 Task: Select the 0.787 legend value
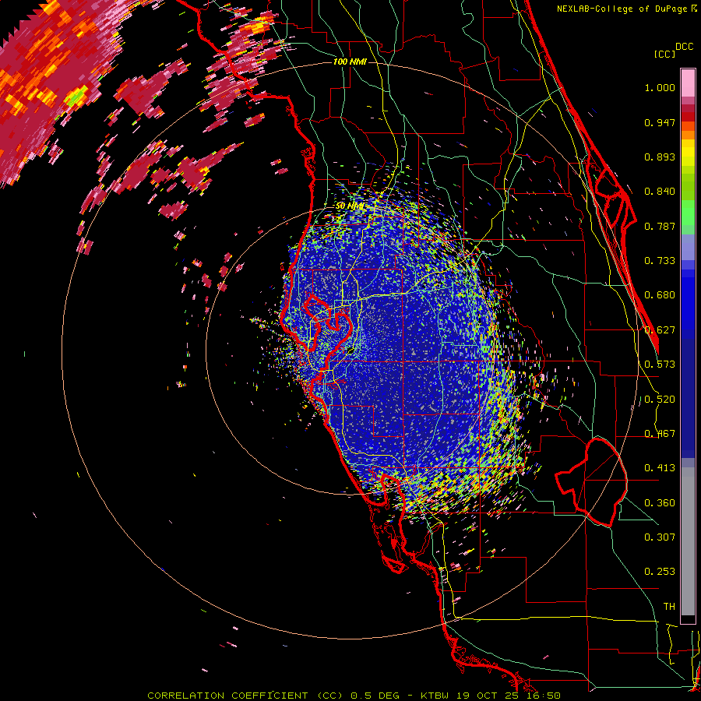[660, 226]
